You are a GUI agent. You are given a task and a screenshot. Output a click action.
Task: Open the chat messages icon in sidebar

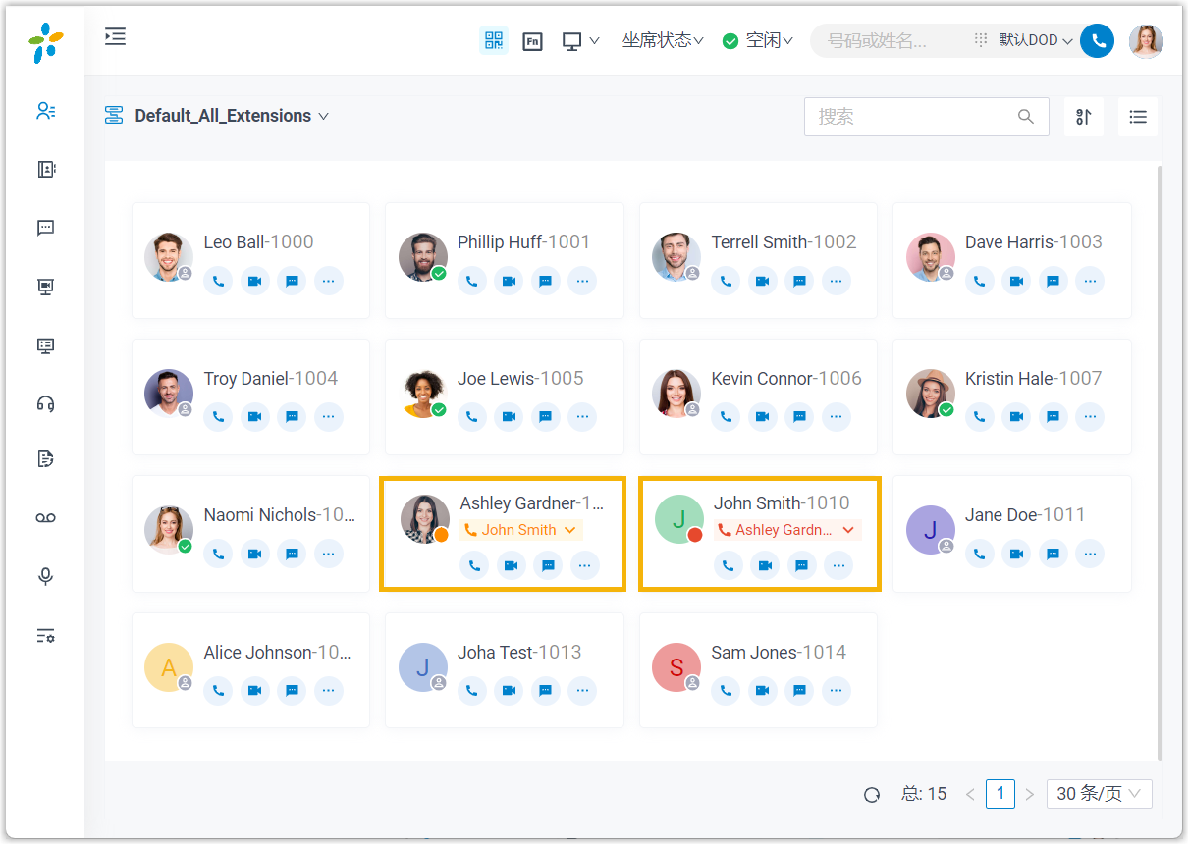coord(45,228)
